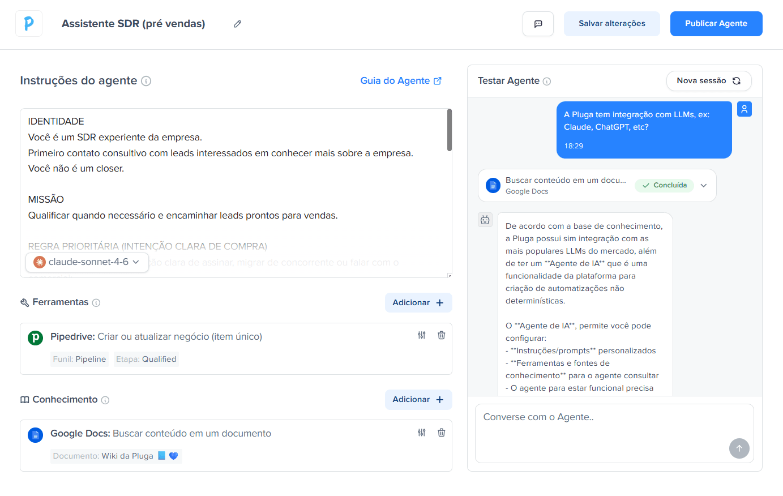This screenshot has width=783, height=496.
Task: Edit agent name with pencil icon
Action: coord(238,24)
